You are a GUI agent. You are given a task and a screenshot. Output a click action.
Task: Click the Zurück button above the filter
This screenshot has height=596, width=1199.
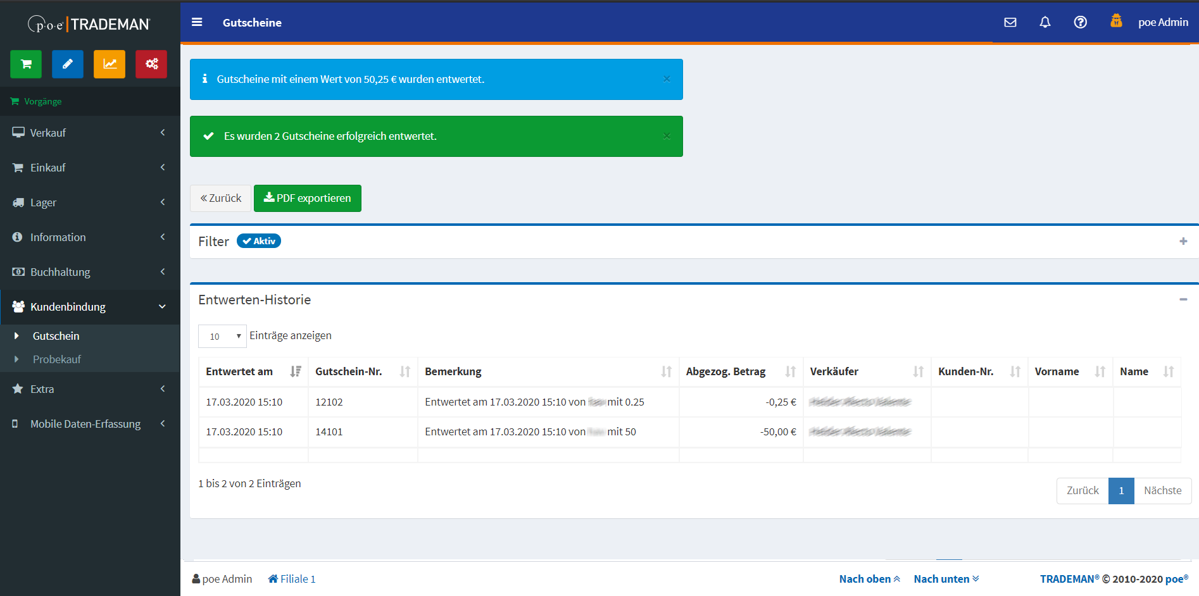221,198
